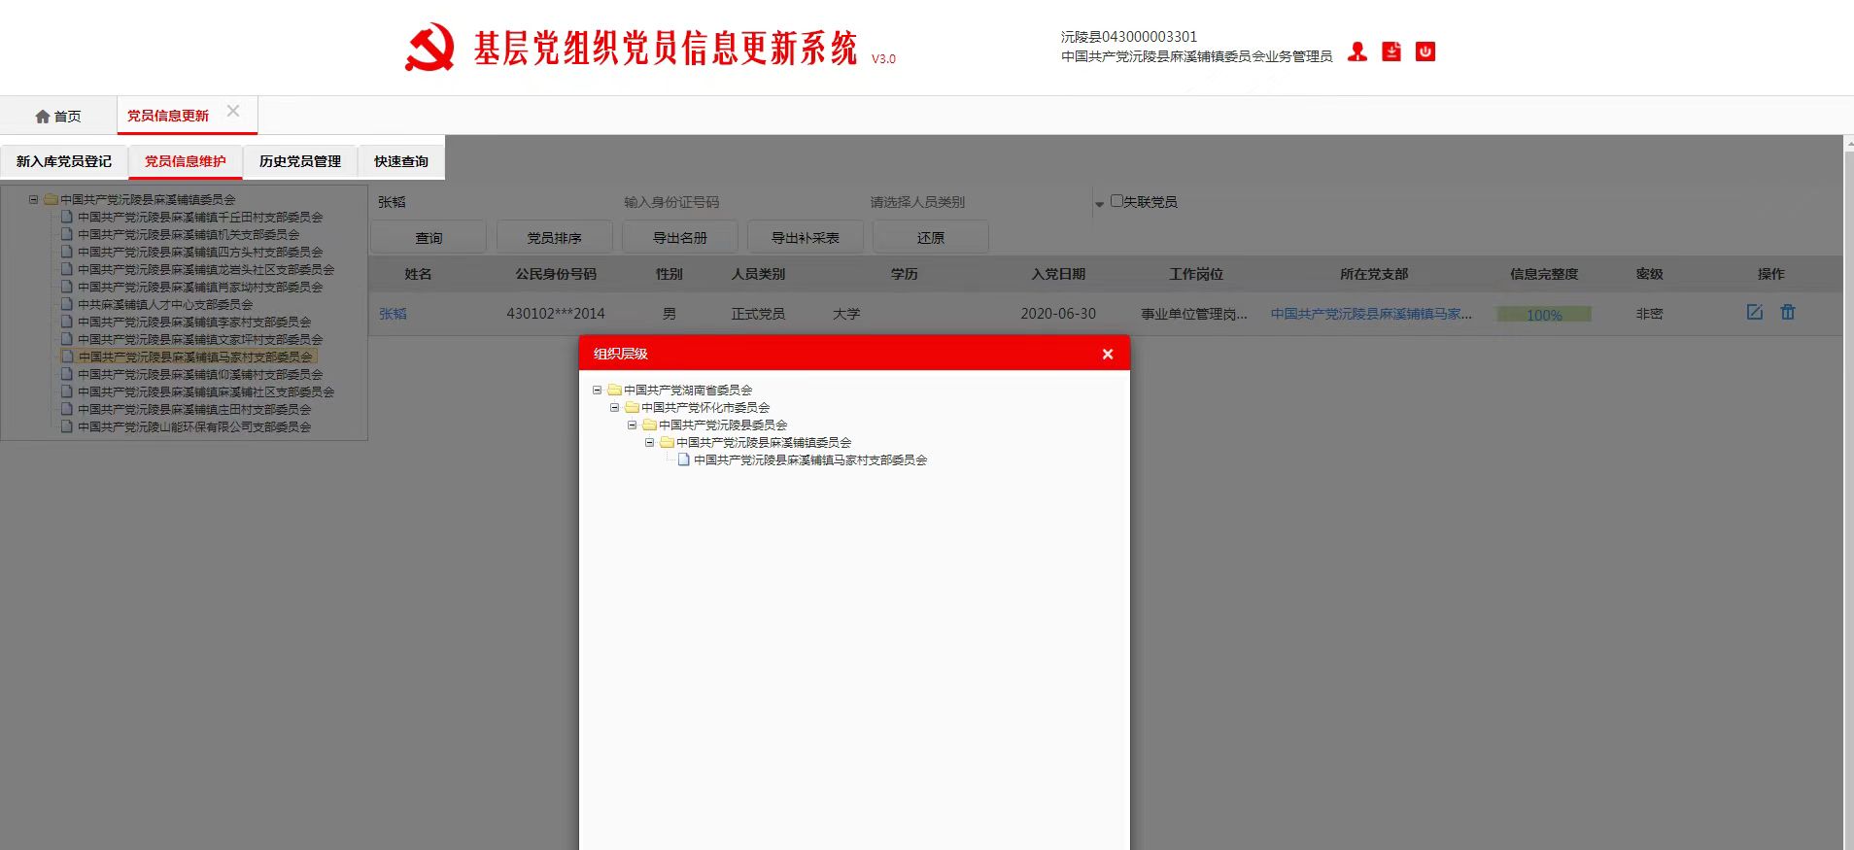Viewport: 1854px width, 850px height.
Task: Select highlighted 马家村支部委员会 in left tree
Action: (x=196, y=357)
